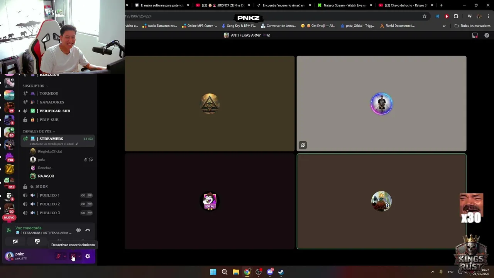Open the HISTORIA server icon

point(9,95)
